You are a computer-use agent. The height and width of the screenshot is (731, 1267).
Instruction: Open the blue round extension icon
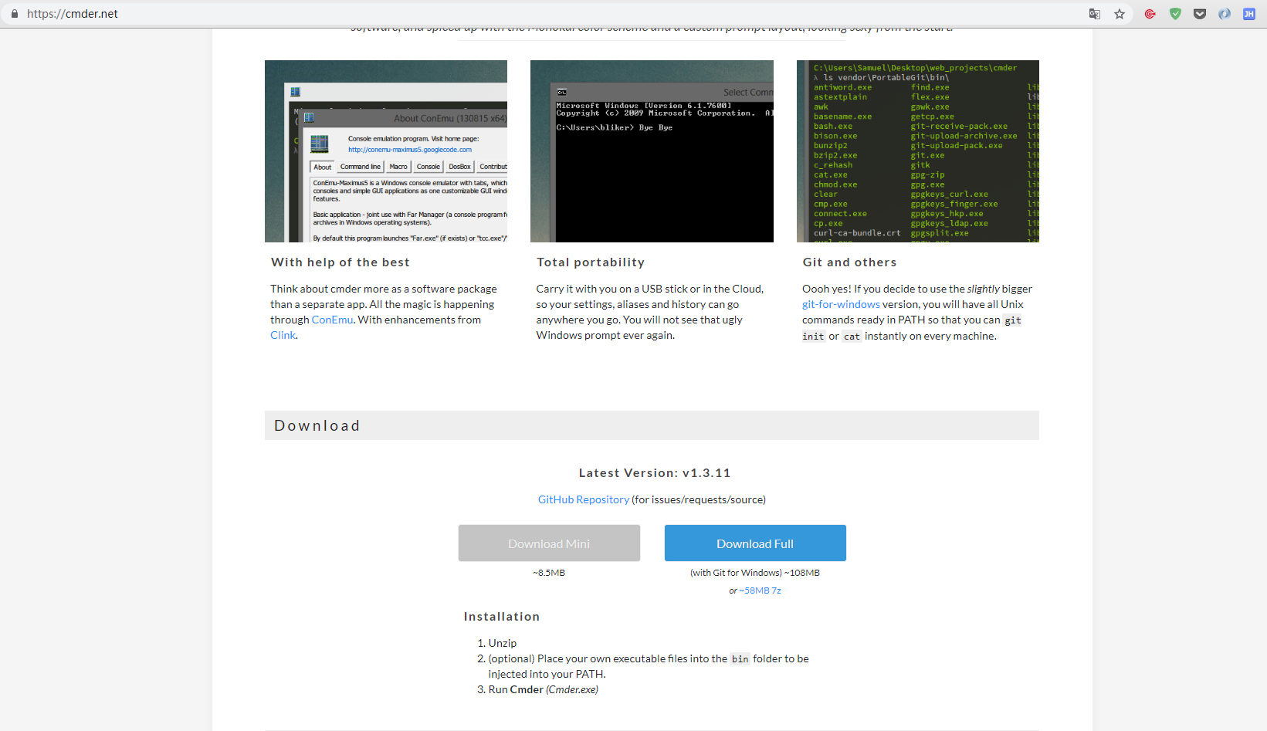click(1225, 14)
